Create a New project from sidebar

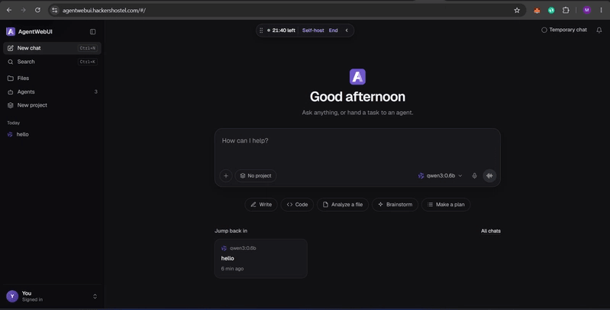coord(52,105)
